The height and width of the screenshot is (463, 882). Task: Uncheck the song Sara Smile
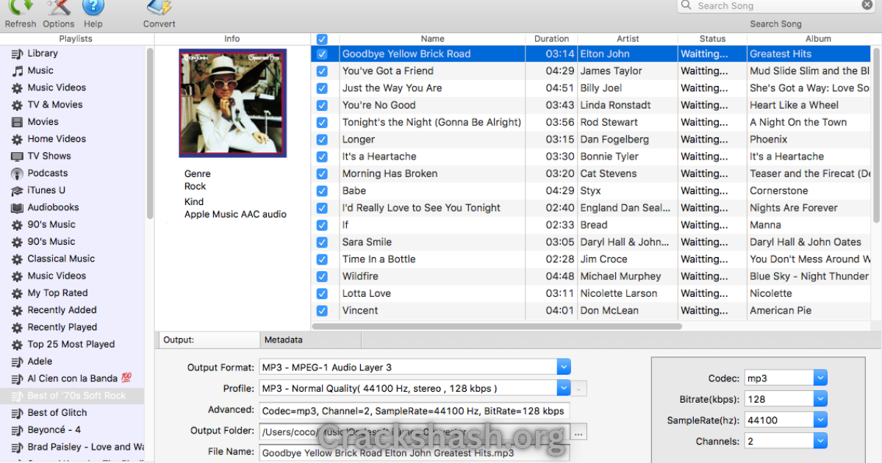[x=321, y=242]
